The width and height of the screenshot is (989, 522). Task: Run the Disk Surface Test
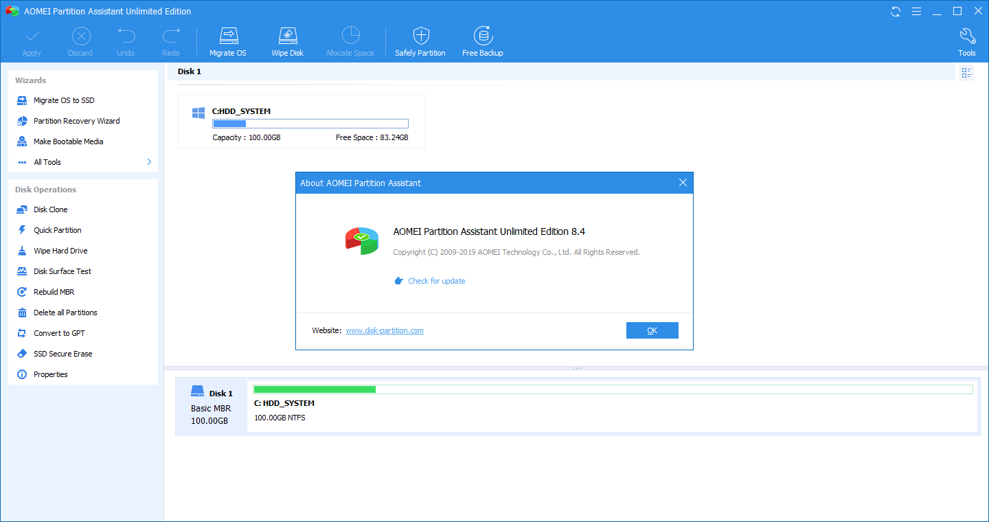[53, 271]
